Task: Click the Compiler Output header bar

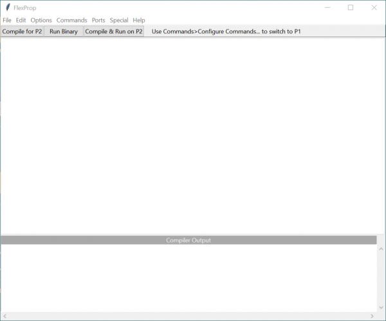Action: pos(188,240)
